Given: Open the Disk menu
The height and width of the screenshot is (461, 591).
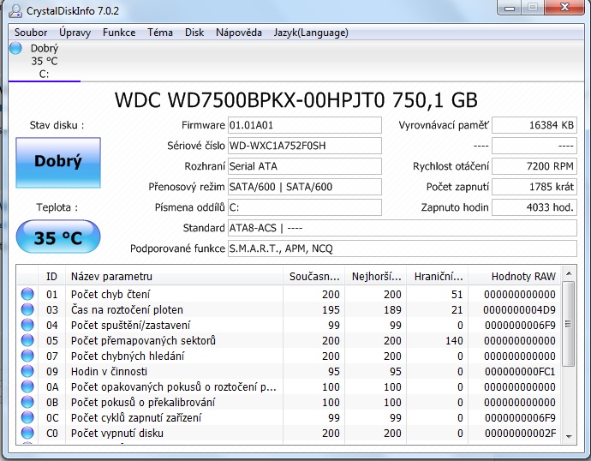Looking at the screenshot, I should [x=194, y=33].
